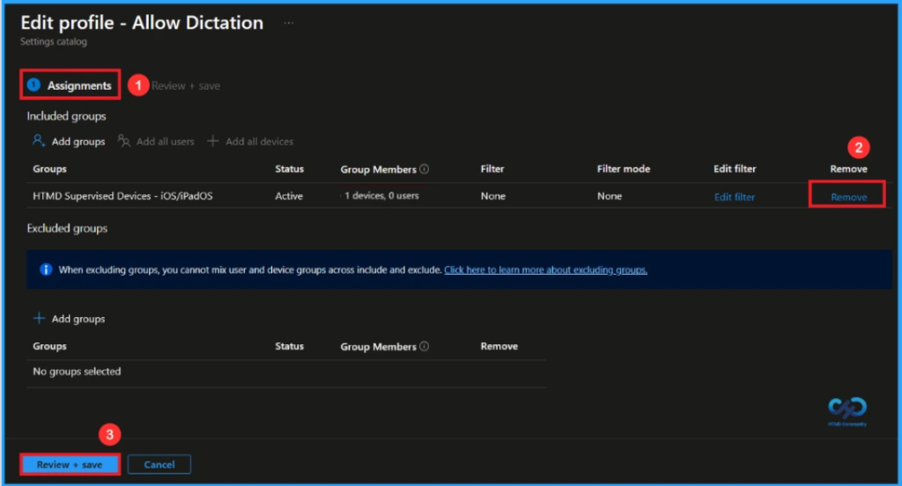Viewport: 902px width, 486px height.
Task: Click the Active status cell
Action: pos(289,196)
